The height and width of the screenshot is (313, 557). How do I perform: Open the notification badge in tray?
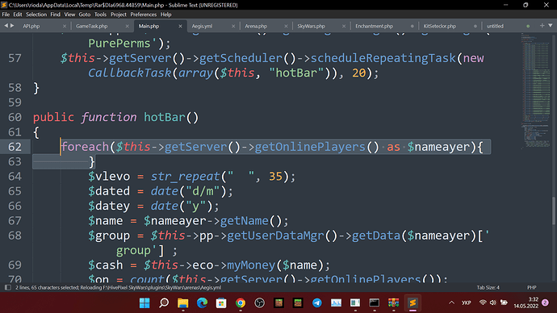coord(545,303)
